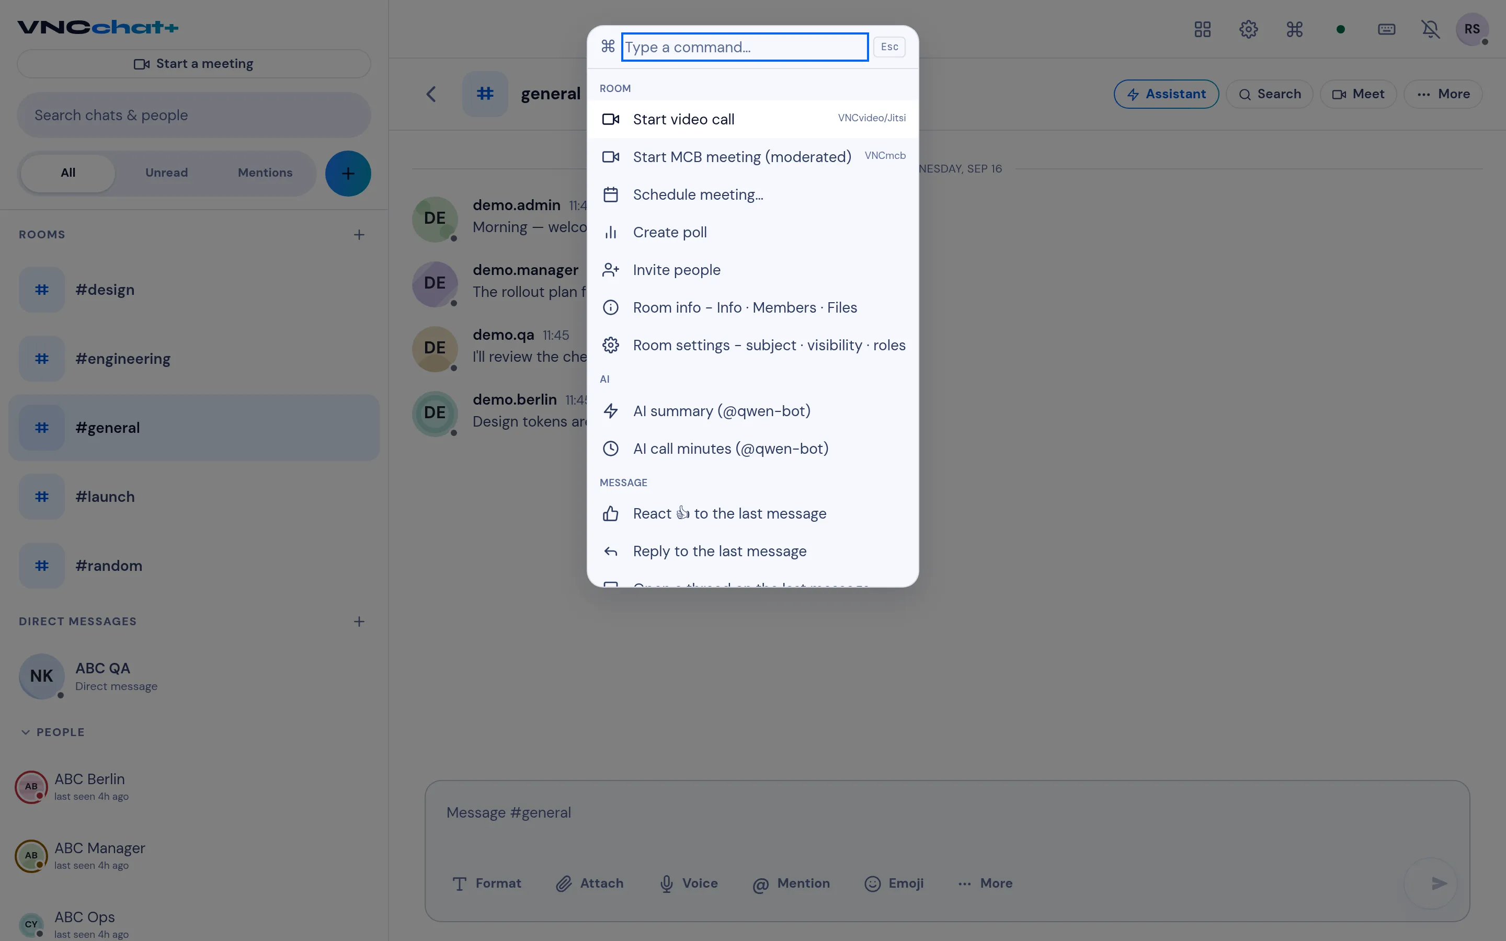
Task: Open the More dropdown in room header
Action: tap(1443, 94)
